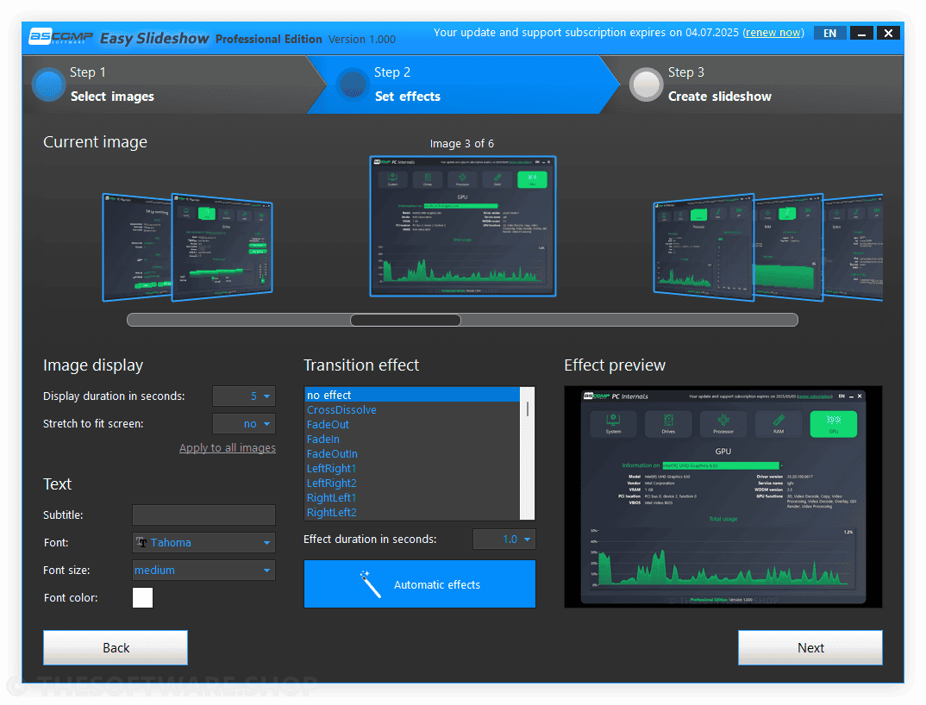Expand the medium font size dropdown
The image size is (926, 705).
click(x=203, y=570)
